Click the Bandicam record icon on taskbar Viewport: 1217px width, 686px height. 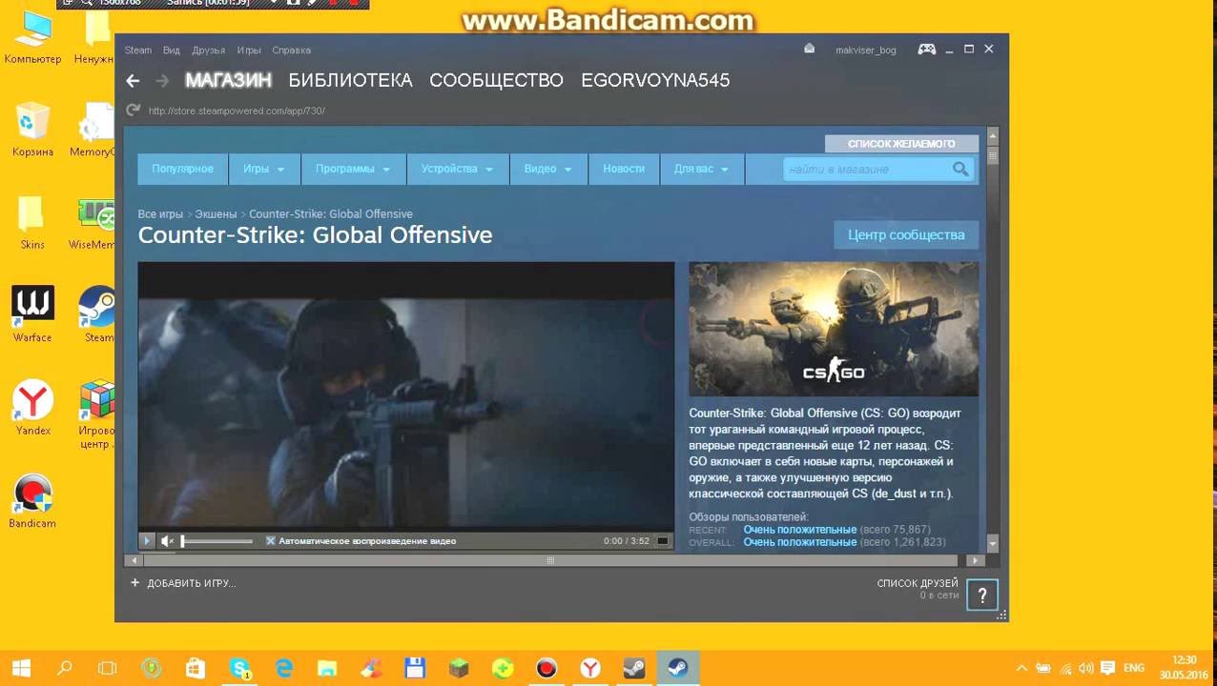tap(547, 668)
